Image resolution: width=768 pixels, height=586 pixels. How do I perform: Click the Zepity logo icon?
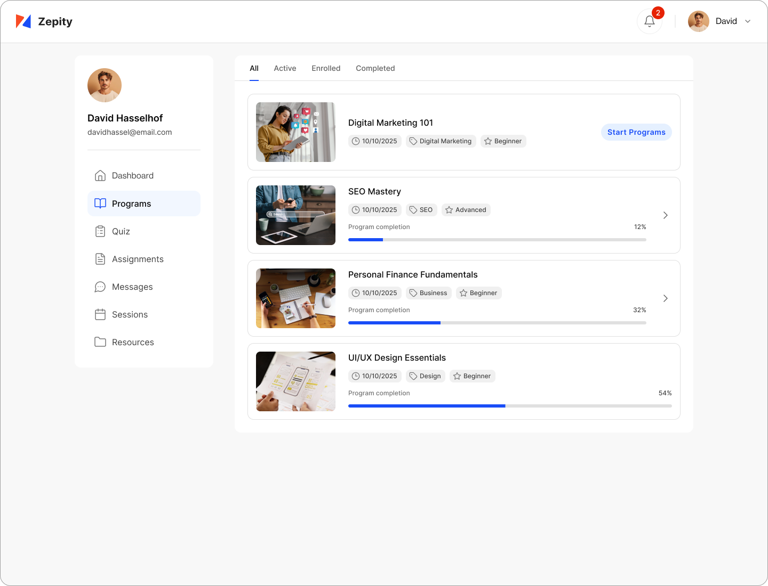[23, 21]
